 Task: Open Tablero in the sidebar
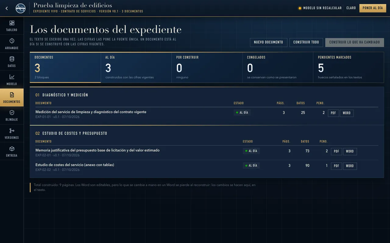pos(12,26)
